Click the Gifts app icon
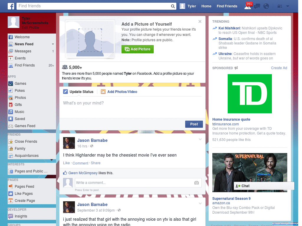302x226 pixels. pyautogui.click(x=11, y=105)
